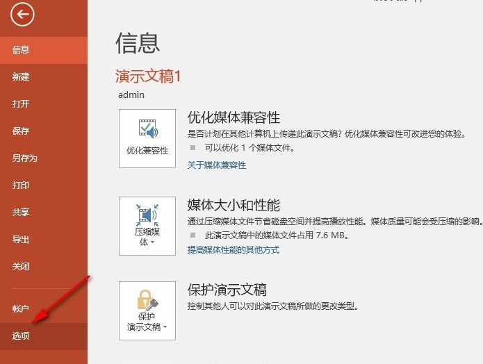Choose 打开 from the left menu
This screenshot has width=483, height=364.
pyautogui.click(x=21, y=104)
